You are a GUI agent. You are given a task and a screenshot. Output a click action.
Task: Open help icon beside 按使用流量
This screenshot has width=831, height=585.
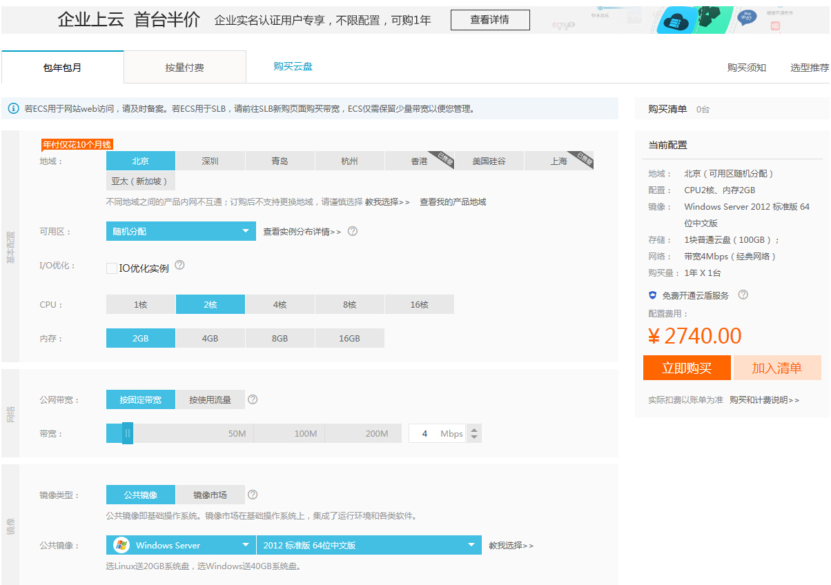click(253, 399)
